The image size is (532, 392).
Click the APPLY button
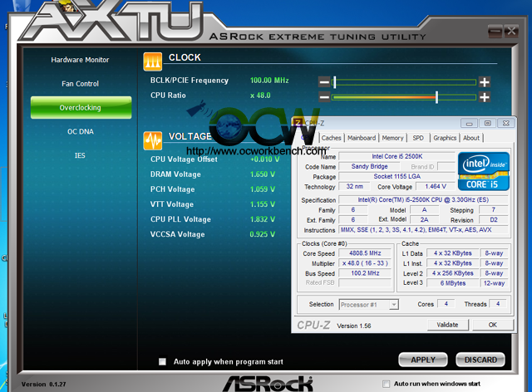(x=423, y=360)
